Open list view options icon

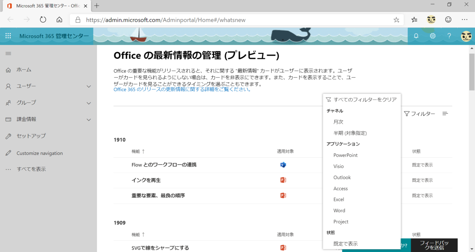(x=445, y=114)
